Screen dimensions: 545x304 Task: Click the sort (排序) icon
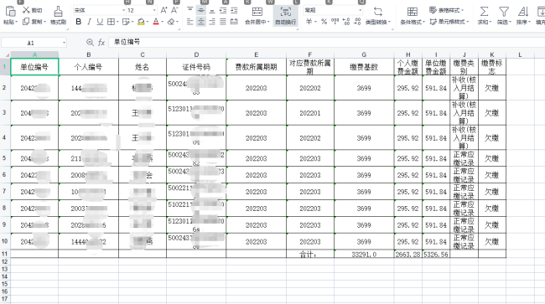pos(522,12)
